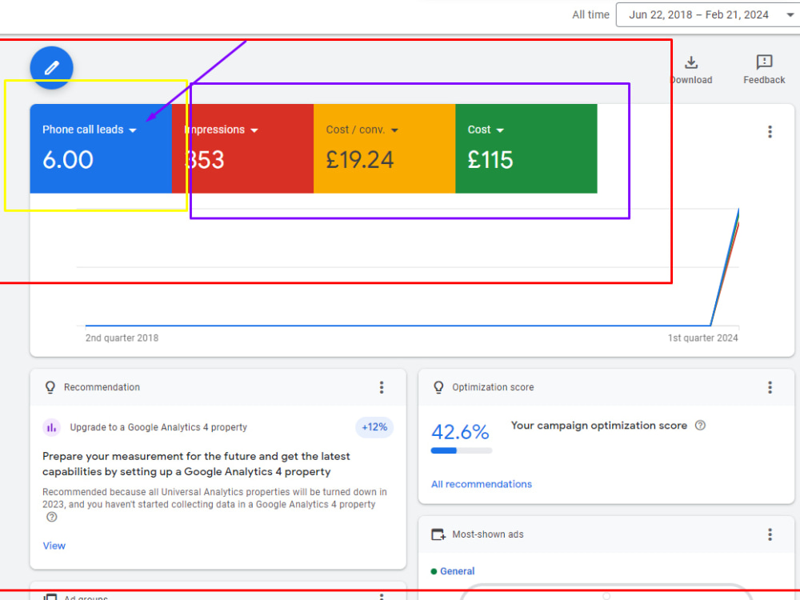Click the 42.6% optimization score value
The height and width of the screenshot is (600, 800).
tap(460, 432)
